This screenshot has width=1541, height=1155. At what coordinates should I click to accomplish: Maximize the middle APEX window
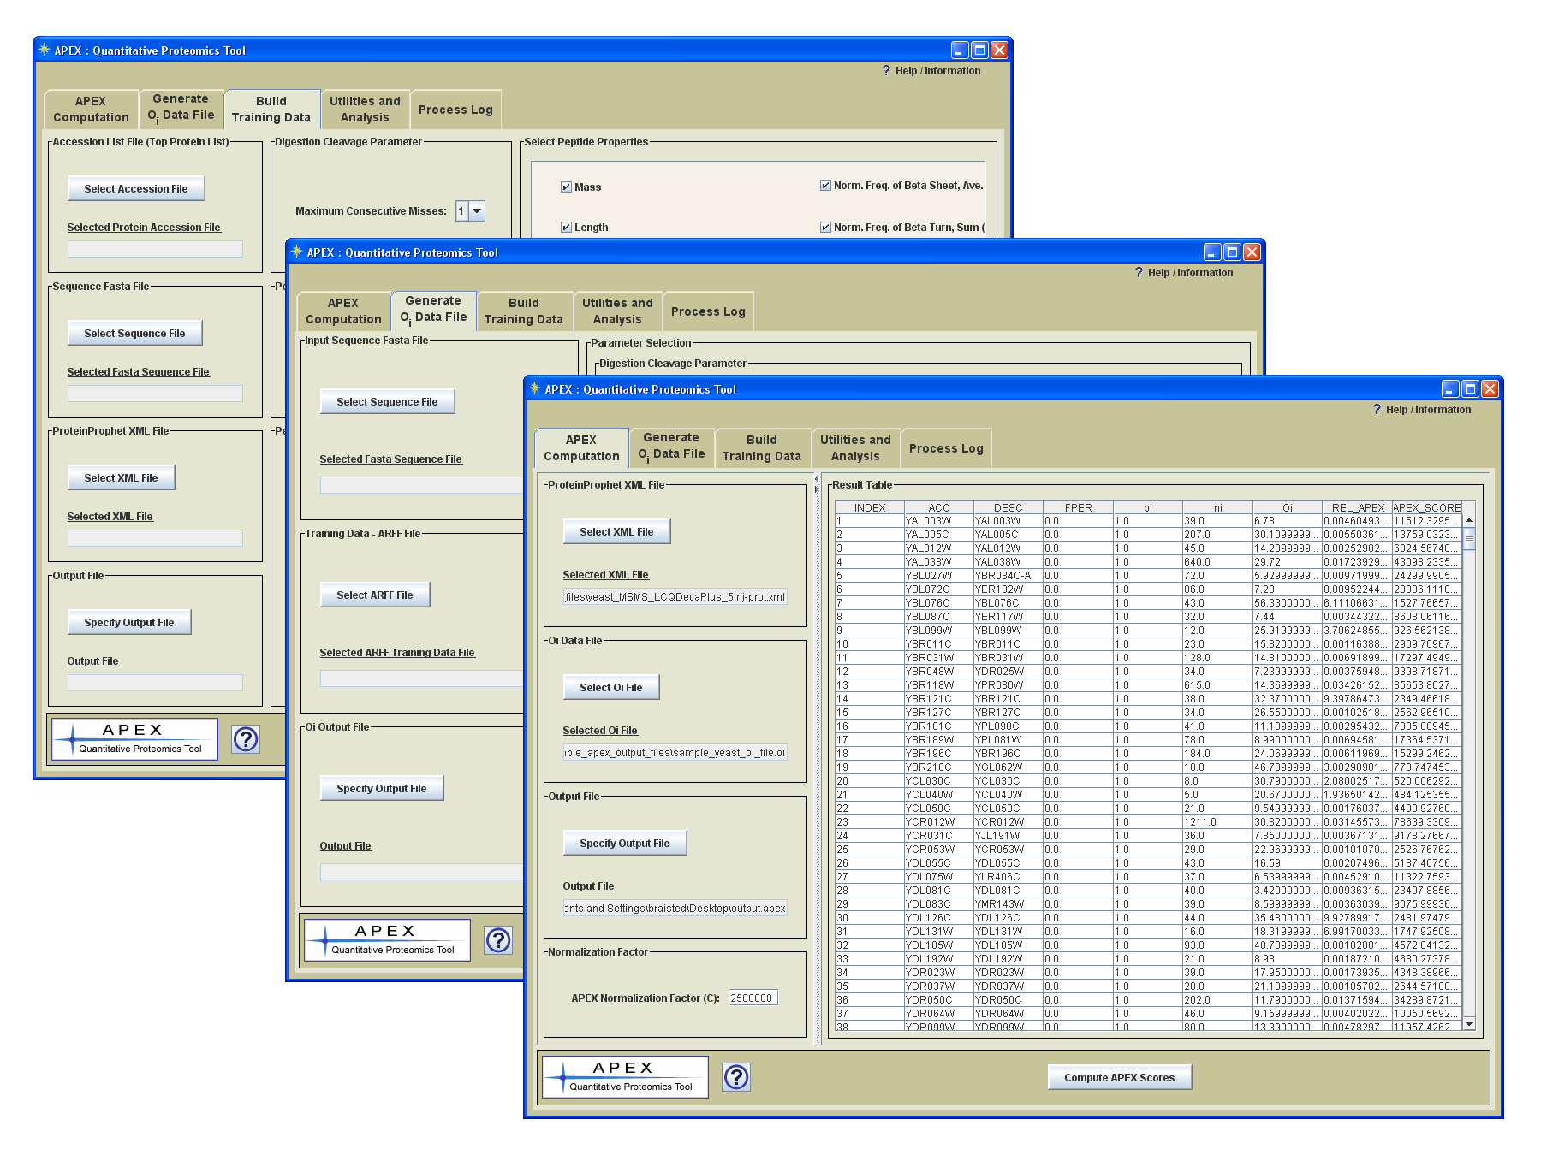(x=1232, y=252)
